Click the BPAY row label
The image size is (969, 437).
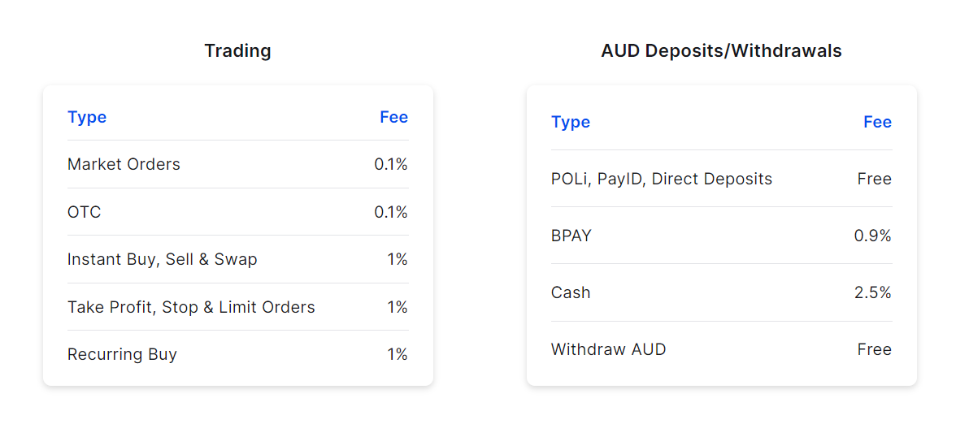pyautogui.click(x=571, y=236)
